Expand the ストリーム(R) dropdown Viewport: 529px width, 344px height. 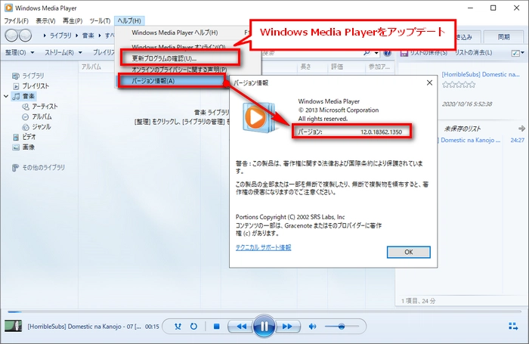coord(63,53)
